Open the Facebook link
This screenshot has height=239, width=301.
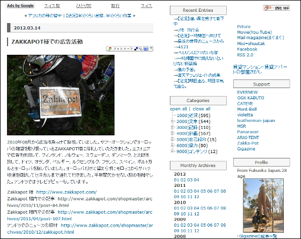247,49
